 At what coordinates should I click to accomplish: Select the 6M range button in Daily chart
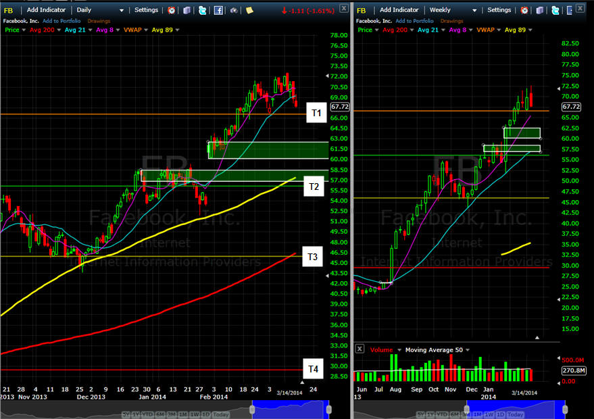(161, 414)
